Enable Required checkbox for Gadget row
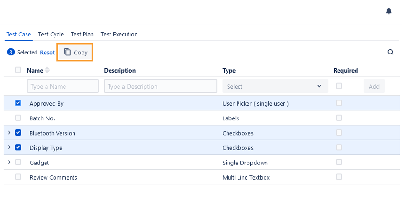Image resolution: width=402 pixels, height=218 pixels. pyautogui.click(x=339, y=162)
